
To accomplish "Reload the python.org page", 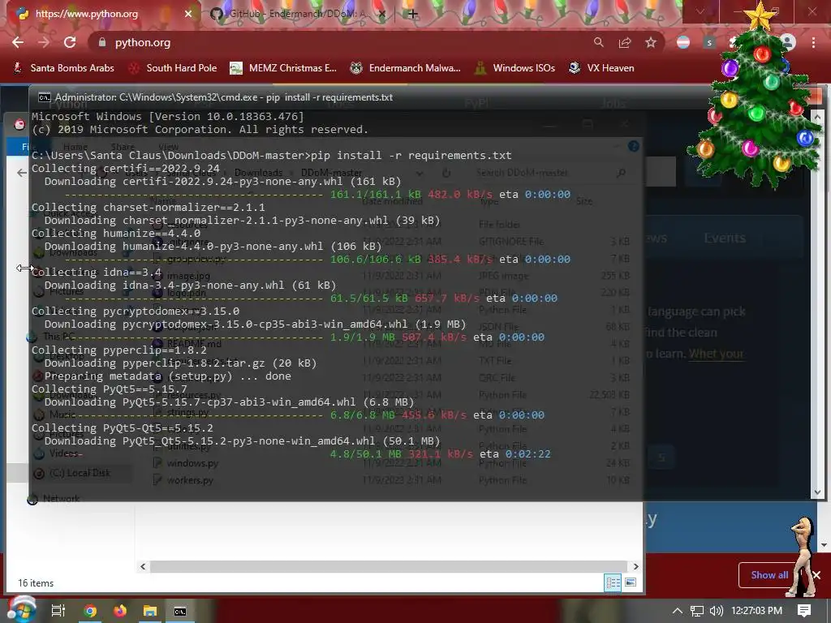I will pyautogui.click(x=70, y=42).
